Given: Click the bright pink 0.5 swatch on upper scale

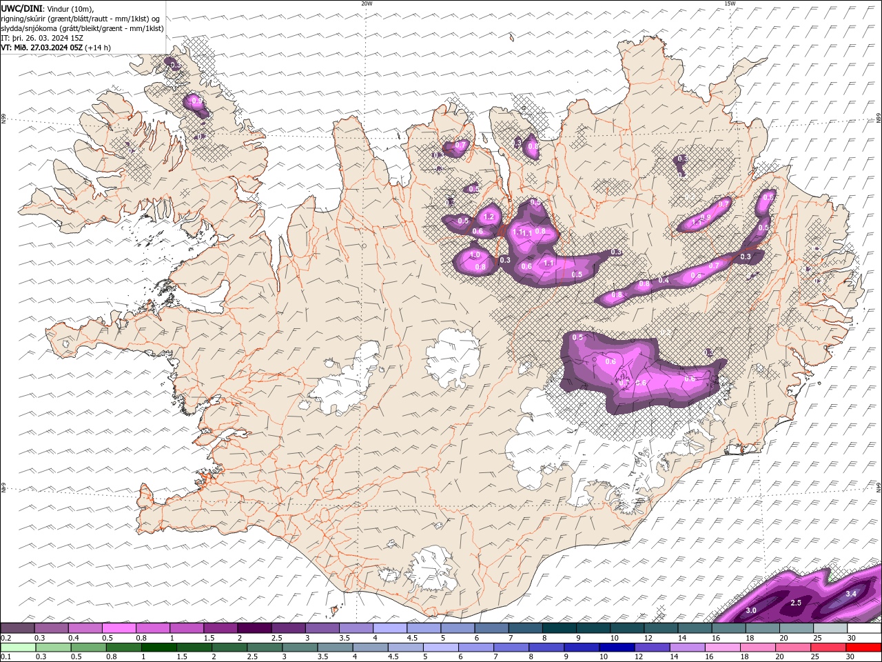Looking at the screenshot, I should [119, 628].
